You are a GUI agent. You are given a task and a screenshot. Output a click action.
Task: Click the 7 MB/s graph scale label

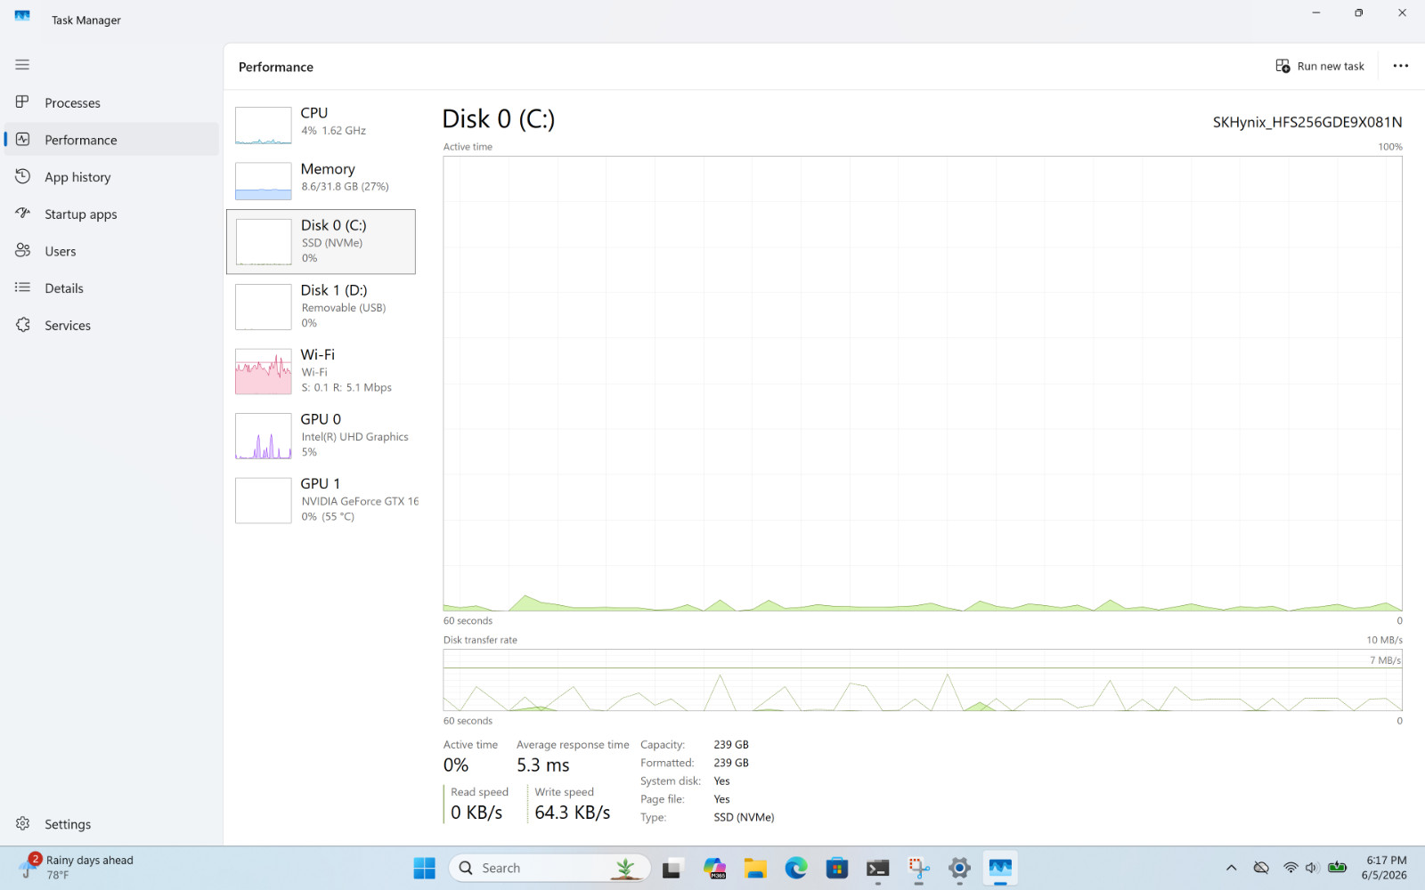coord(1385,660)
